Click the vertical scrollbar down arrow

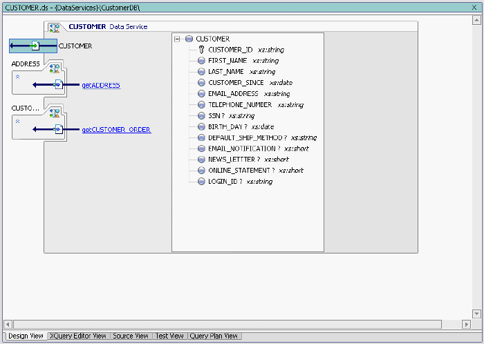tap(476, 314)
